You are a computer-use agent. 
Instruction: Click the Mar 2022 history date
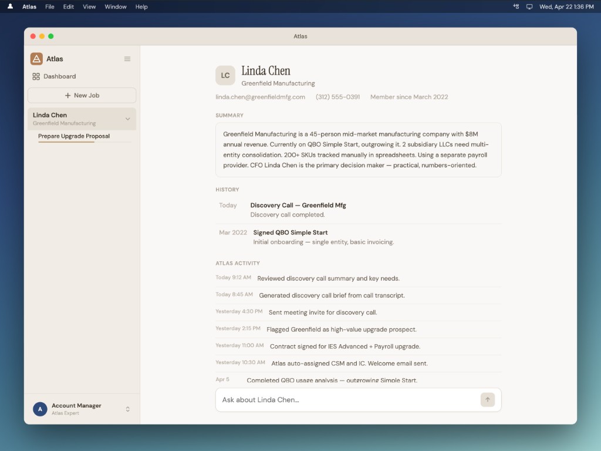(x=232, y=233)
